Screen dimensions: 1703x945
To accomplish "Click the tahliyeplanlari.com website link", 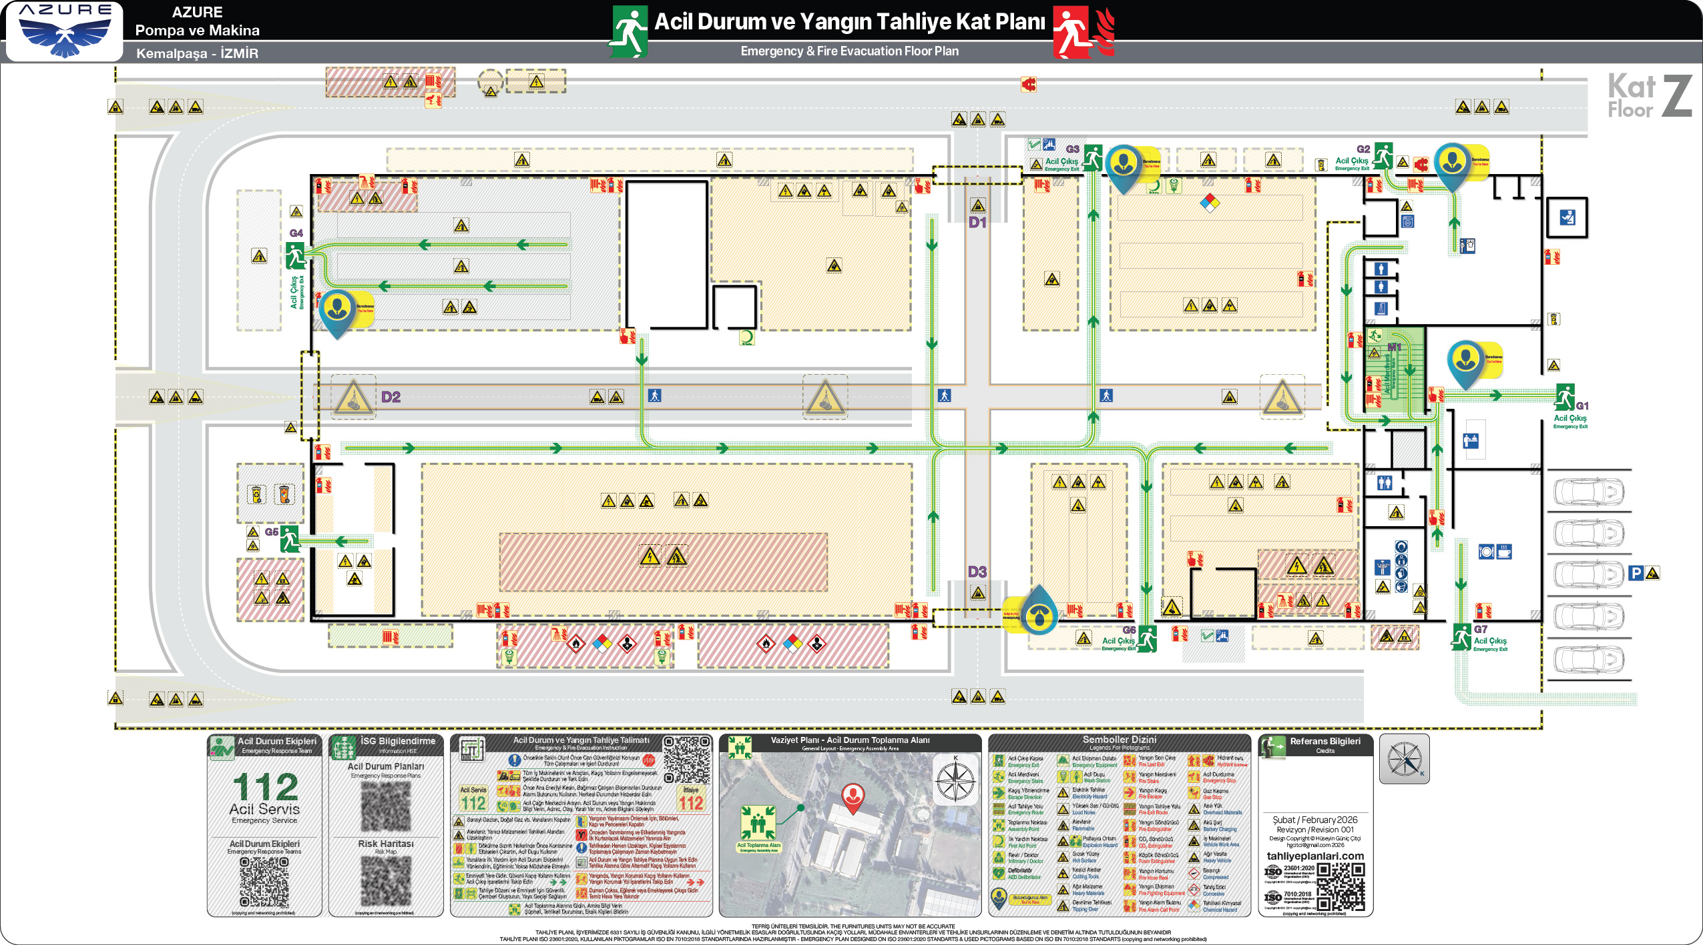I will (1315, 856).
